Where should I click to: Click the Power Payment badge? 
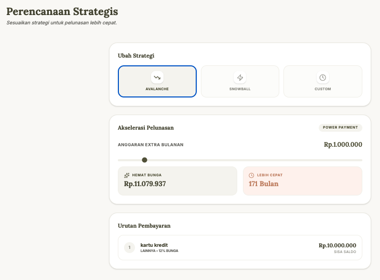pyautogui.click(x=340, y=128)
